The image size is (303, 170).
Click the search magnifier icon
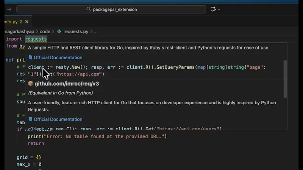(89, 9)
